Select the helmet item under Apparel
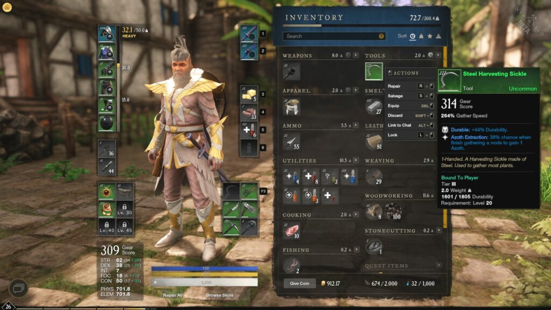 pos(292,107)
